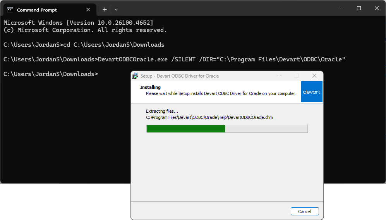This screenshot has width=386, height=220.
Task: Close the Command Prompt tab
Action: coord(88,10)
